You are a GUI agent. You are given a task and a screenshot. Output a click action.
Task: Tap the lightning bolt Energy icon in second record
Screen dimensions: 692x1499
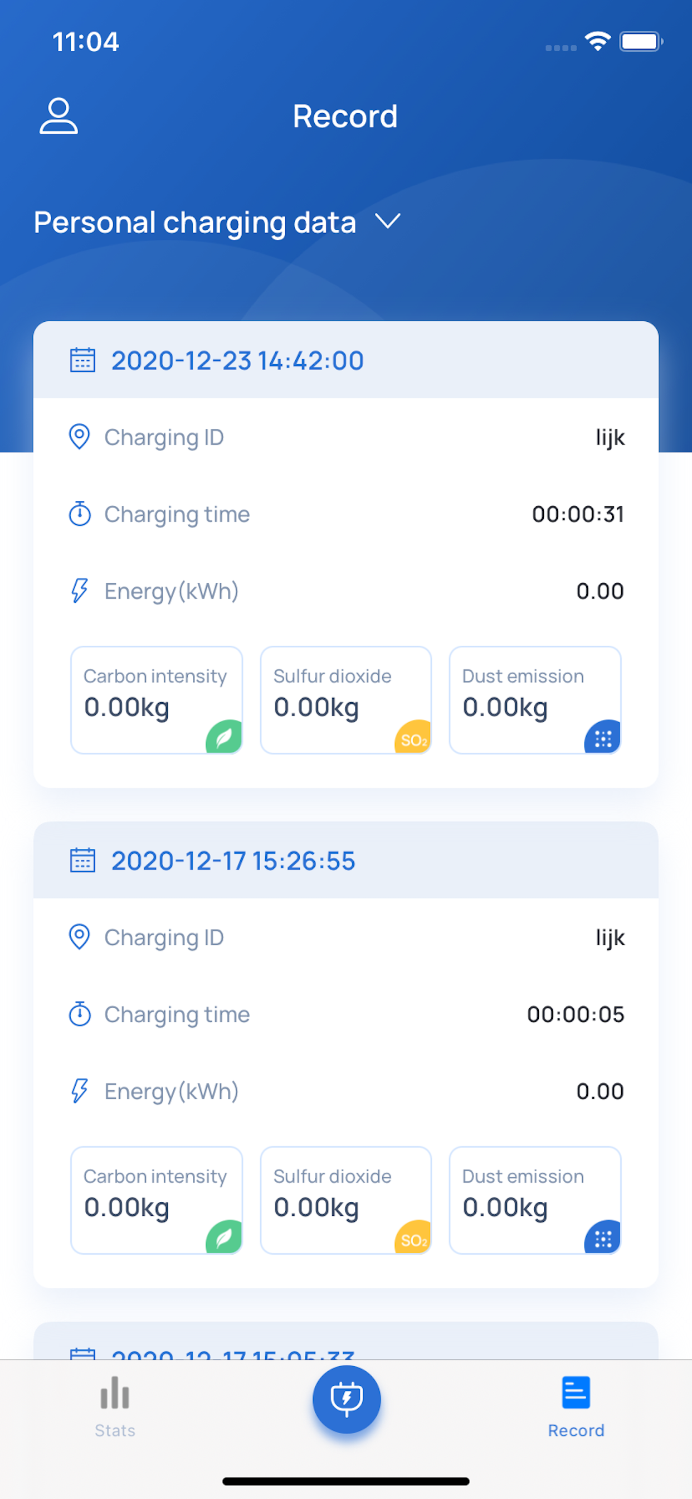tap(80, 1091)
